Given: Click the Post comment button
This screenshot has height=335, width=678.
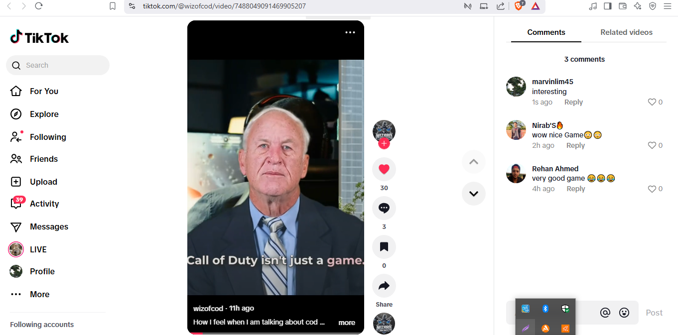Looking at the screenshot, I should click(x=654, y=313).
